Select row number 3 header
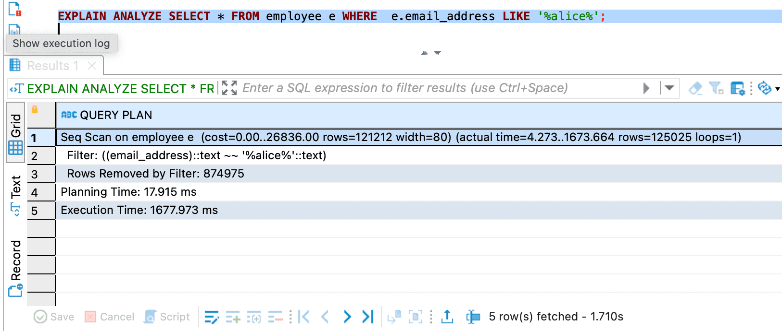 point(41,174)
